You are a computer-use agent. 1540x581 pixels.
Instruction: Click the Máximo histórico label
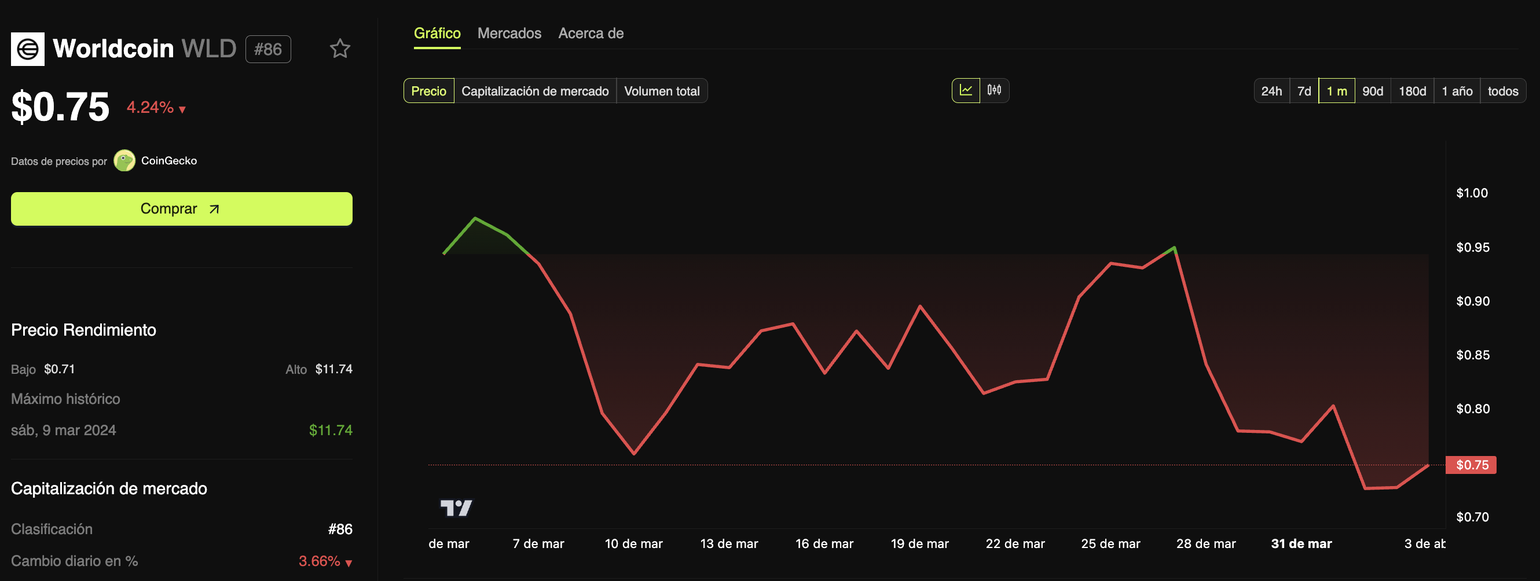click(x=66, y=399)
